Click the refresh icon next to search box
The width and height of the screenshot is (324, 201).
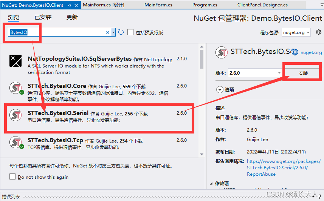121,32
